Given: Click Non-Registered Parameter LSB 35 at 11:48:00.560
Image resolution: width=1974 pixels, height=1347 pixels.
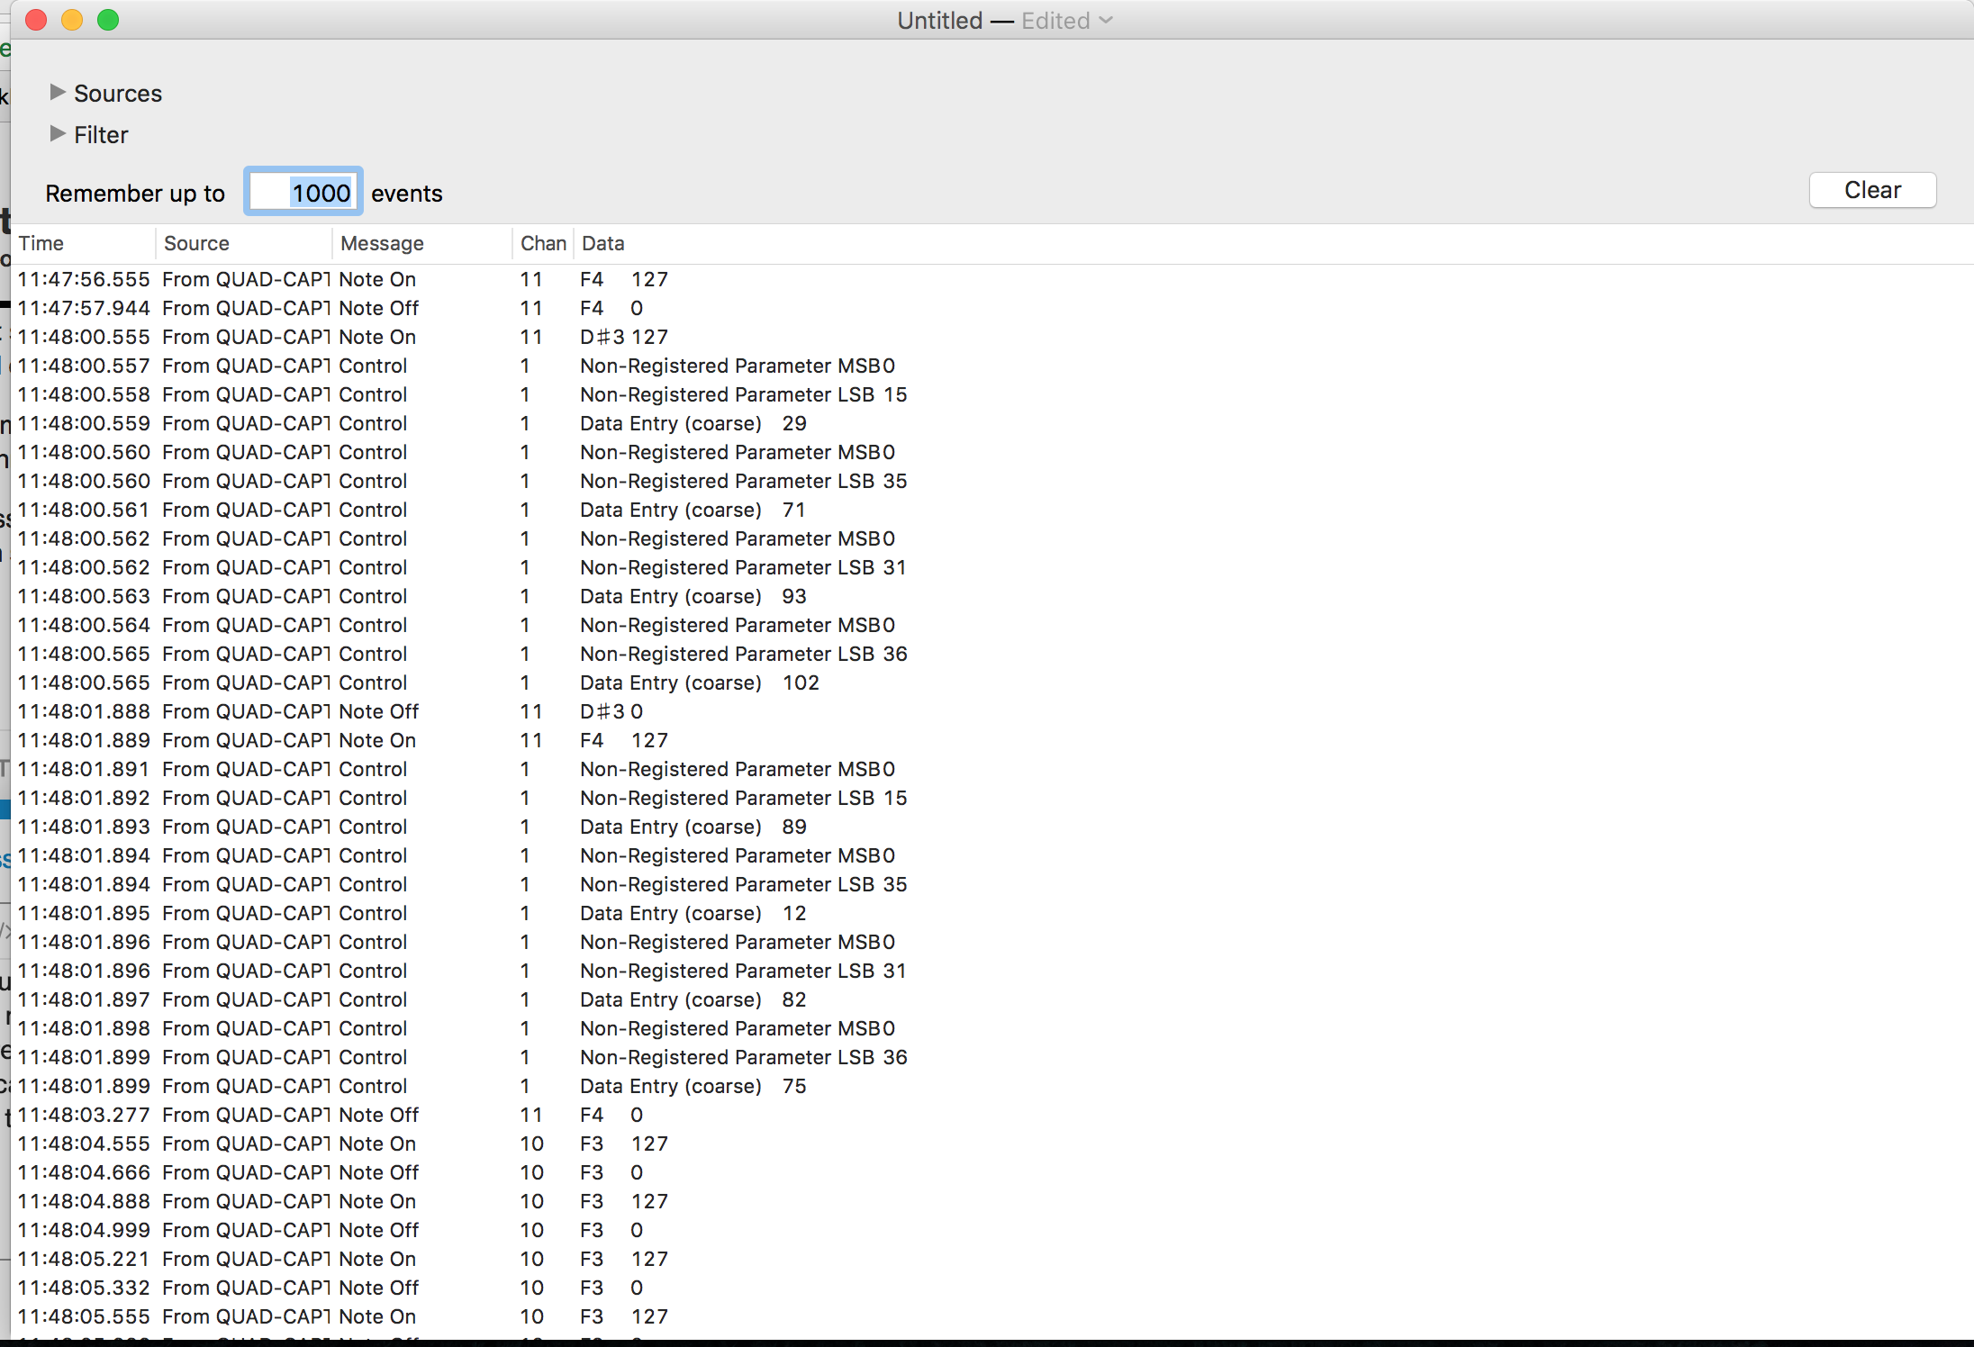Looking at the screenshot, I should pos(992,481).
